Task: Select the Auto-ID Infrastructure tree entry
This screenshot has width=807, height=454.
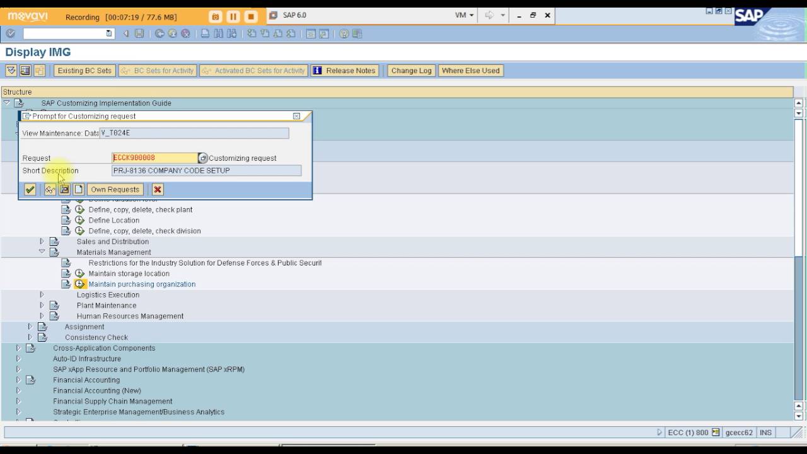Action: tap(87, 359)
